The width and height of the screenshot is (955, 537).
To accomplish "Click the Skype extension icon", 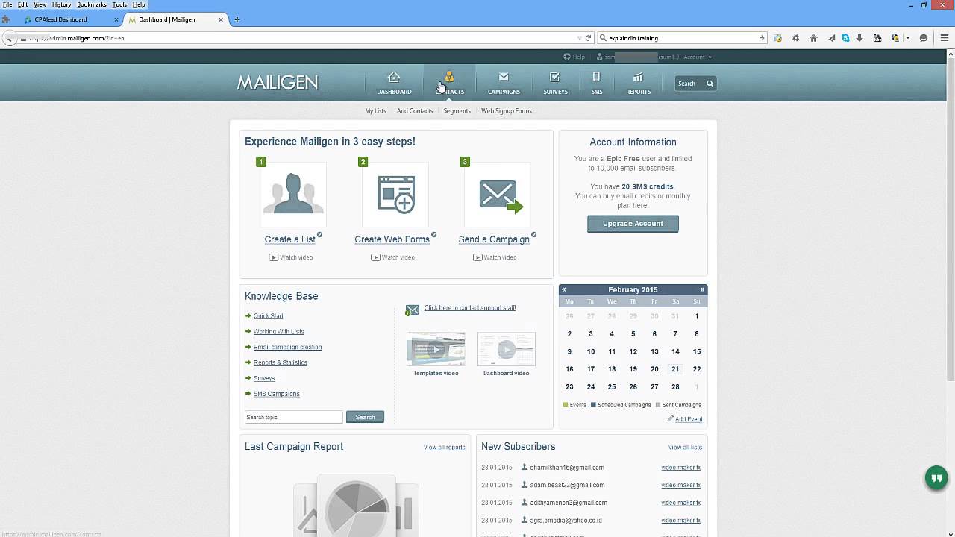I will pyautogui.click(x=845, y=38).
